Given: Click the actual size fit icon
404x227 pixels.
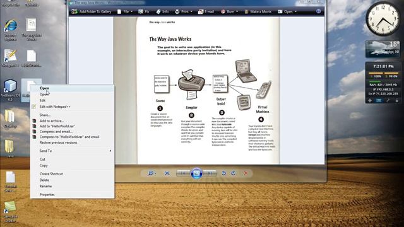Looking at the screenshot, I should pyautogui.click(x=167, y=173).
